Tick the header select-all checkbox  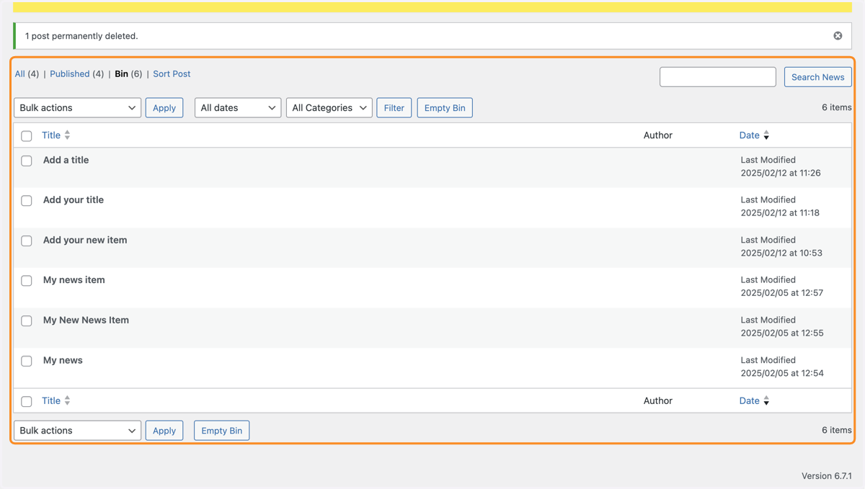click(x=27, y=136)
